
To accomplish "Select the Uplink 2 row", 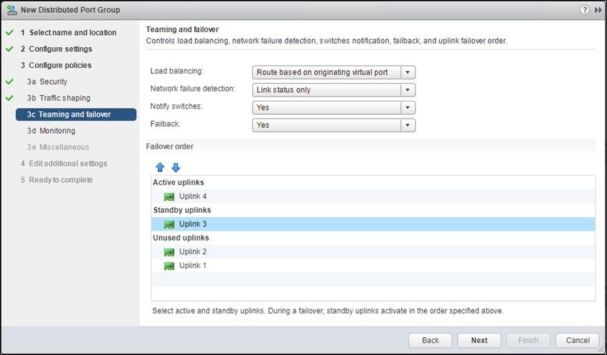I will pos(373,252).
